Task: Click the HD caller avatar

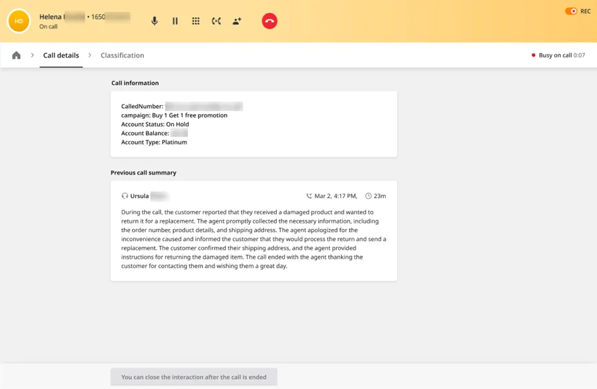Action: pyautogui.click(x=19, y=21)
